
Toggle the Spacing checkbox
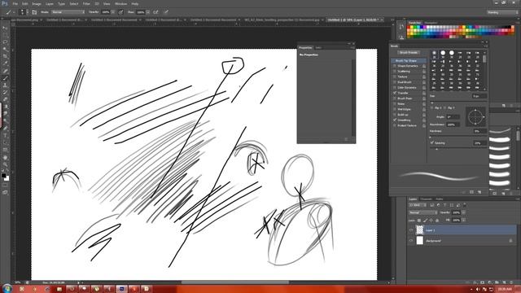432,142
